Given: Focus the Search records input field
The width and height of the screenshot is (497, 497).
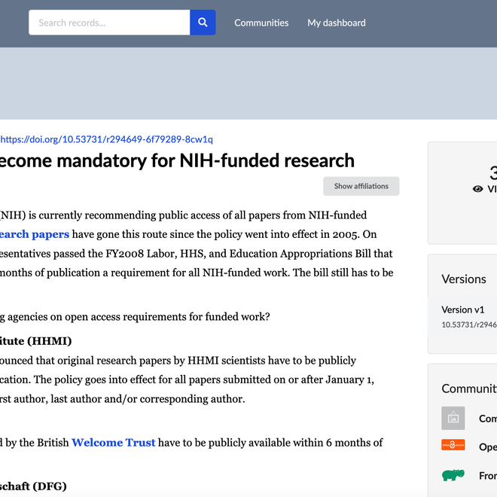Looking at the screenshot, I should coord(109,23).
